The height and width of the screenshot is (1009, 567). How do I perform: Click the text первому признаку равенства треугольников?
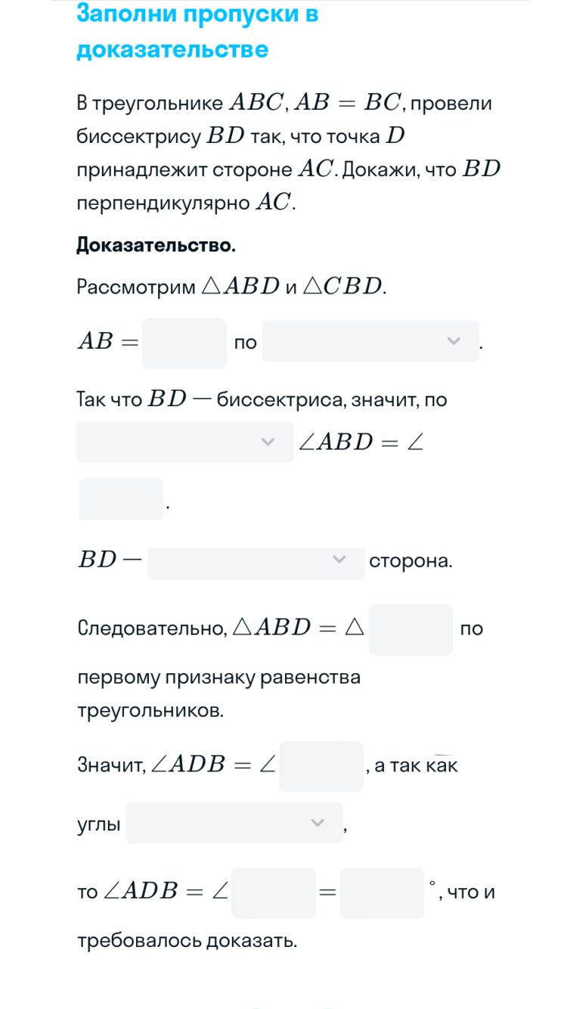[218, 694]
